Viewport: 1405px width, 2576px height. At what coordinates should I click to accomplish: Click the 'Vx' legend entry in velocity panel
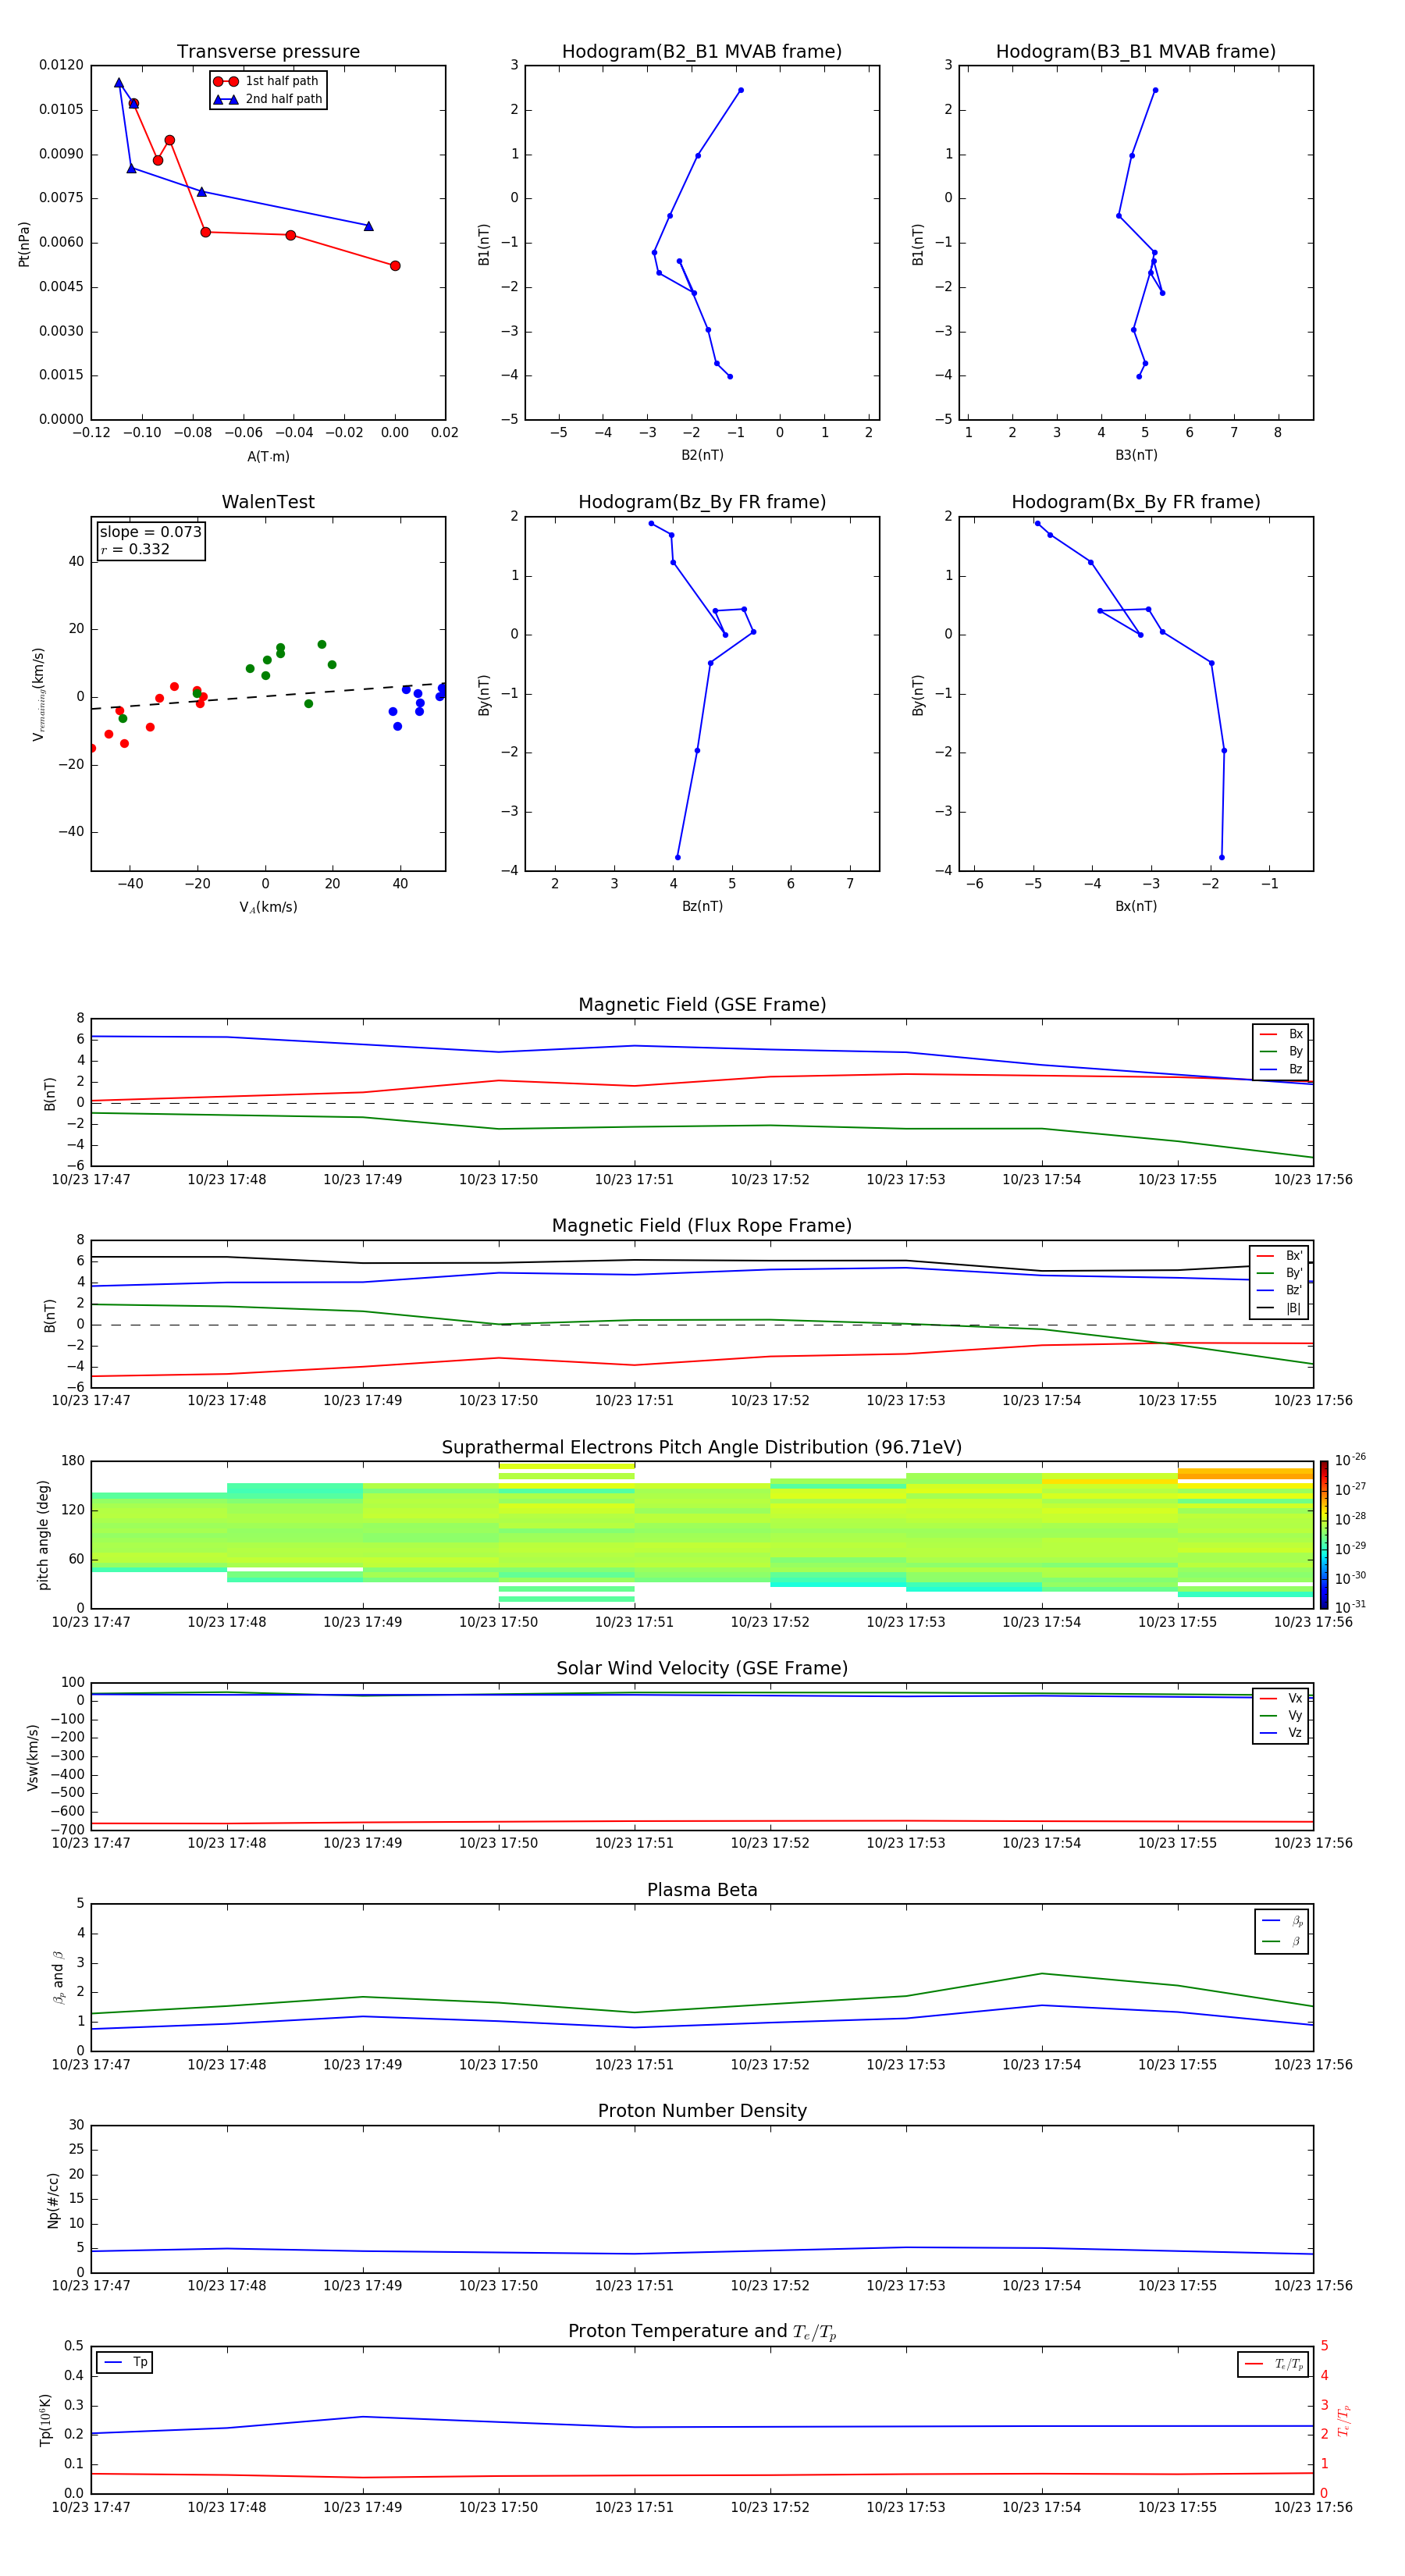pos(1282,1698)
